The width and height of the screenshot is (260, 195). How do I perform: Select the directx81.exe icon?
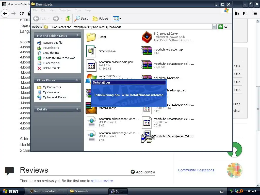click(91, 51)
